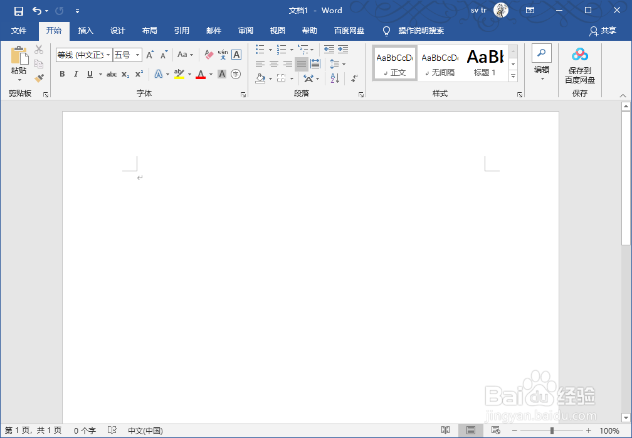The width and height of the screenshot is (632, 438).
Task: Expand the styles gallery with More arrow
Action: click(x=513, y=75)
